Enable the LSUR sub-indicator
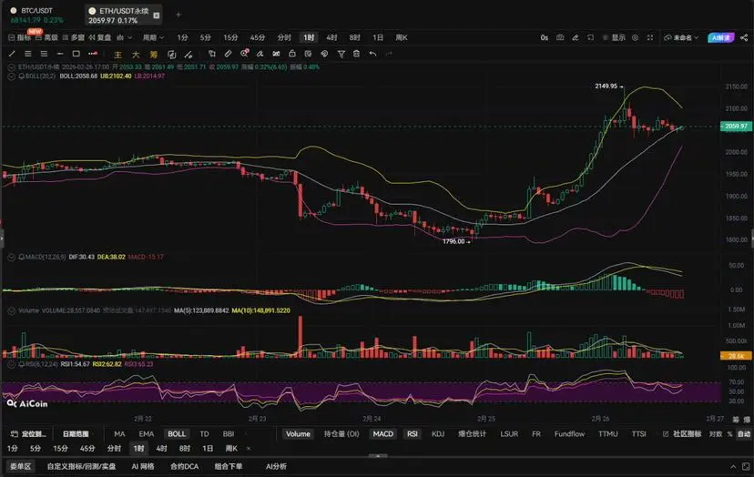The height and width of the screenshot is (477, 754). click(x=509, y=433)
